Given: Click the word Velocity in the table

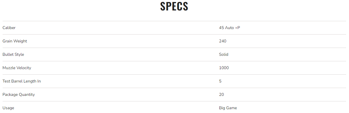Looking at the screenshot, I should (x=24, y=68).
